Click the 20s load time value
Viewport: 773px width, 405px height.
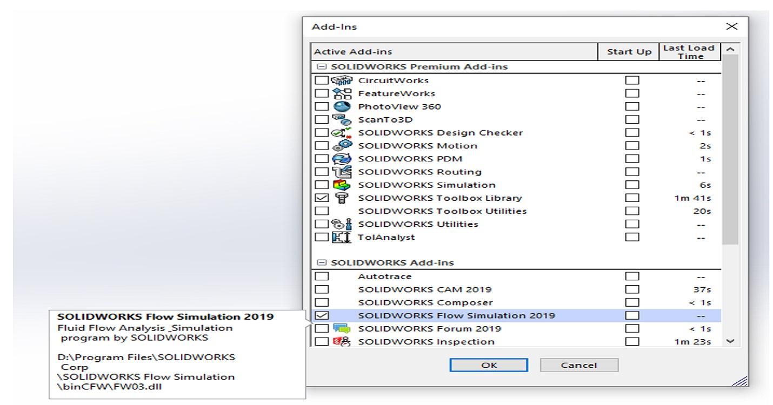702,211
